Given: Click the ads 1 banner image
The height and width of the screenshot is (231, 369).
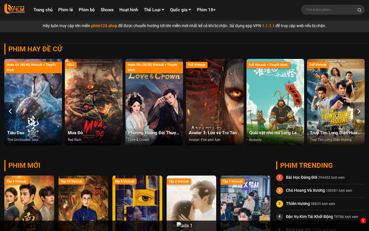Looking at the screenshot, I should [184, 226].
